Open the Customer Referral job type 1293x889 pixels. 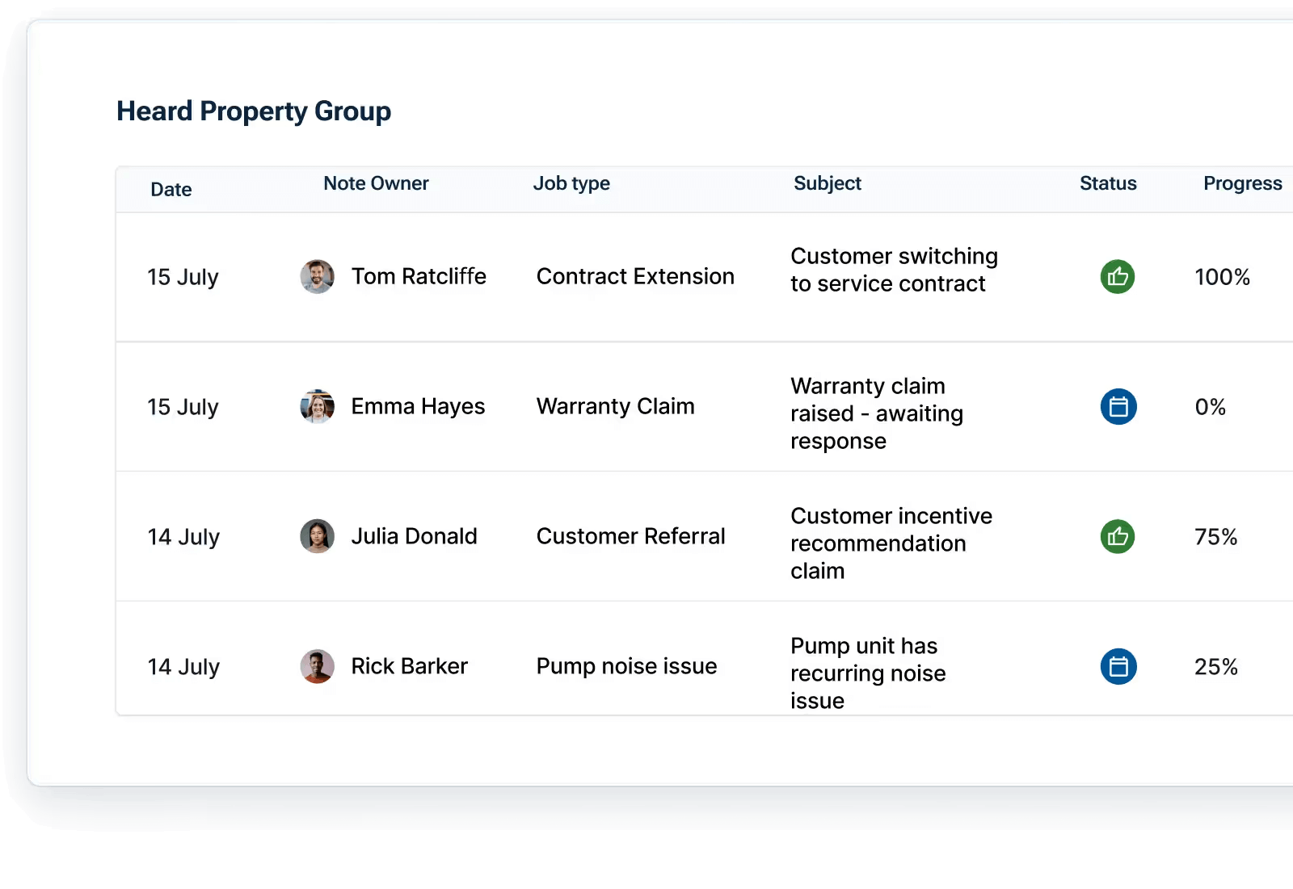tap(631, 536)
